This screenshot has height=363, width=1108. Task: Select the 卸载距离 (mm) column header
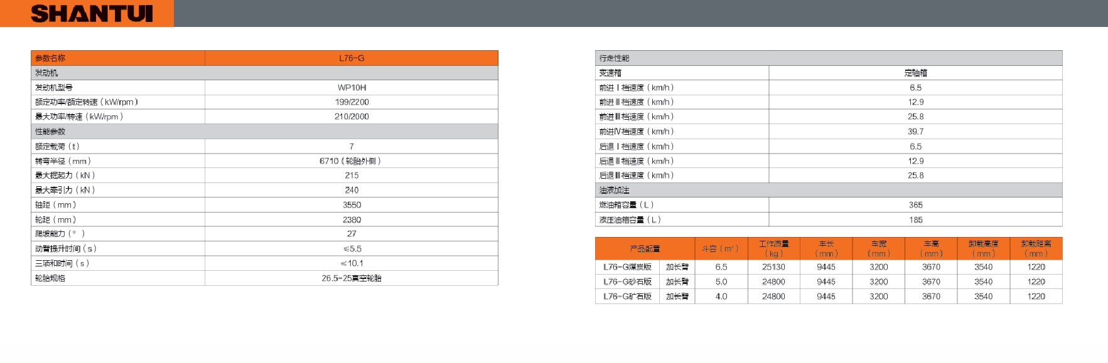tap(1036, 248)
